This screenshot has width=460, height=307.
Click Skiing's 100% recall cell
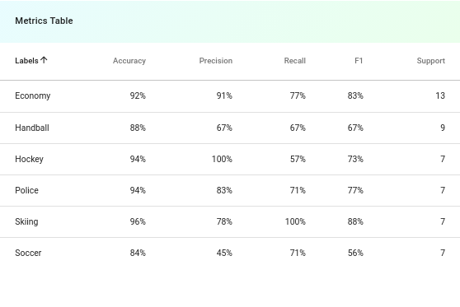pos(295,221)
